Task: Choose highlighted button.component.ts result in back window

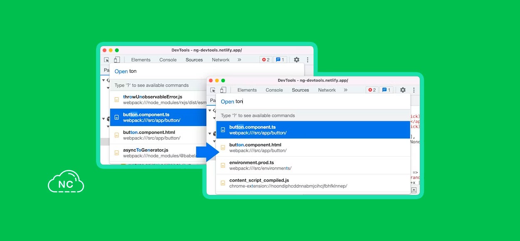Action: coord(158,117)
